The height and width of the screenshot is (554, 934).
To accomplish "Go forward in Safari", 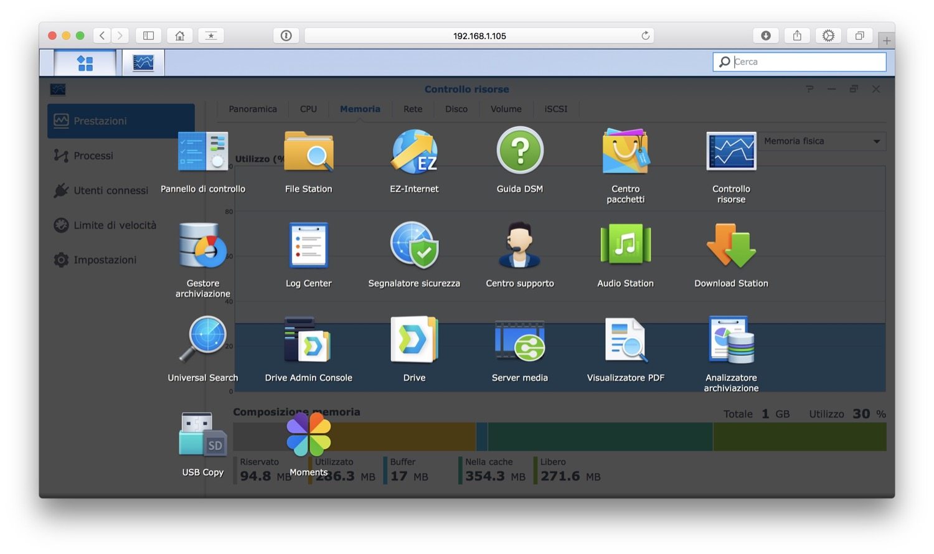I will point(120,35).
